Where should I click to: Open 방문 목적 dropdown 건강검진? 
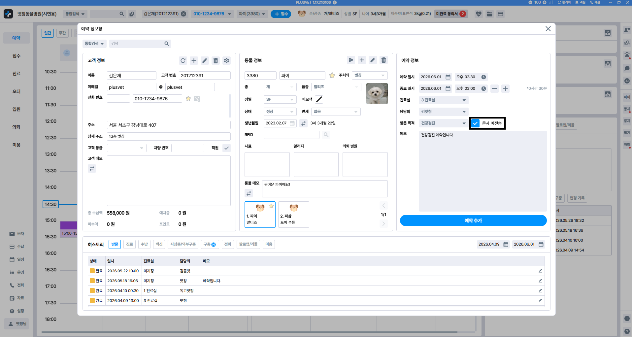pyautogui.click(x=444, y=123)
